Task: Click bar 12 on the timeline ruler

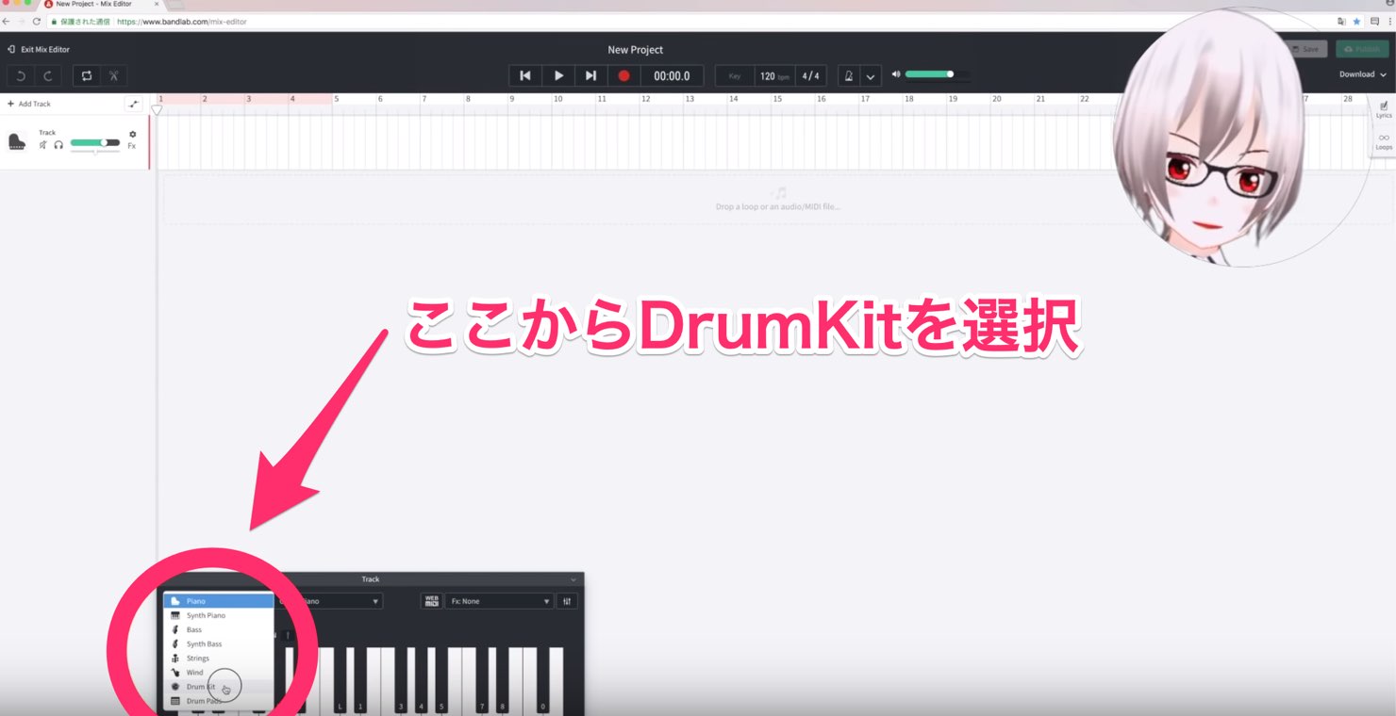Action: pyautogui.click(x=646, y=98)
